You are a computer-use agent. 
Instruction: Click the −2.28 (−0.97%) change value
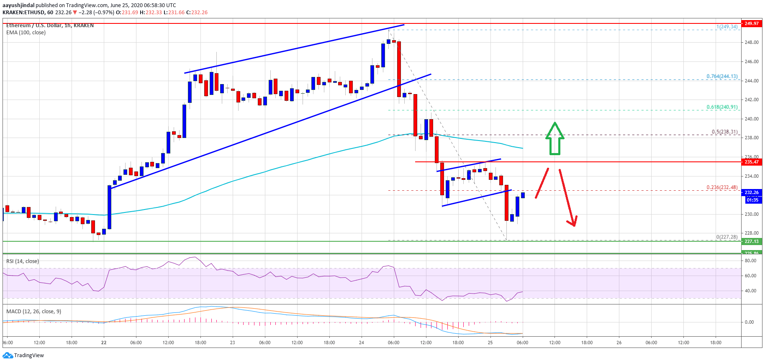click(97, 13)
